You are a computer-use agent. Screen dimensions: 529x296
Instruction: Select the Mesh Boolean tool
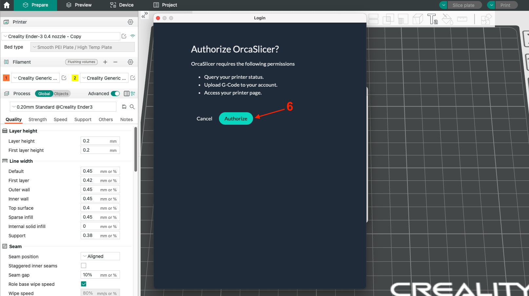pyautogui.click(x=388, y=19)
